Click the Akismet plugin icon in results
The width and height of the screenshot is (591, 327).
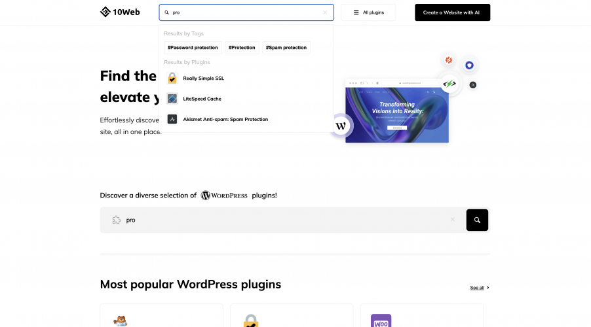[172, 119]
